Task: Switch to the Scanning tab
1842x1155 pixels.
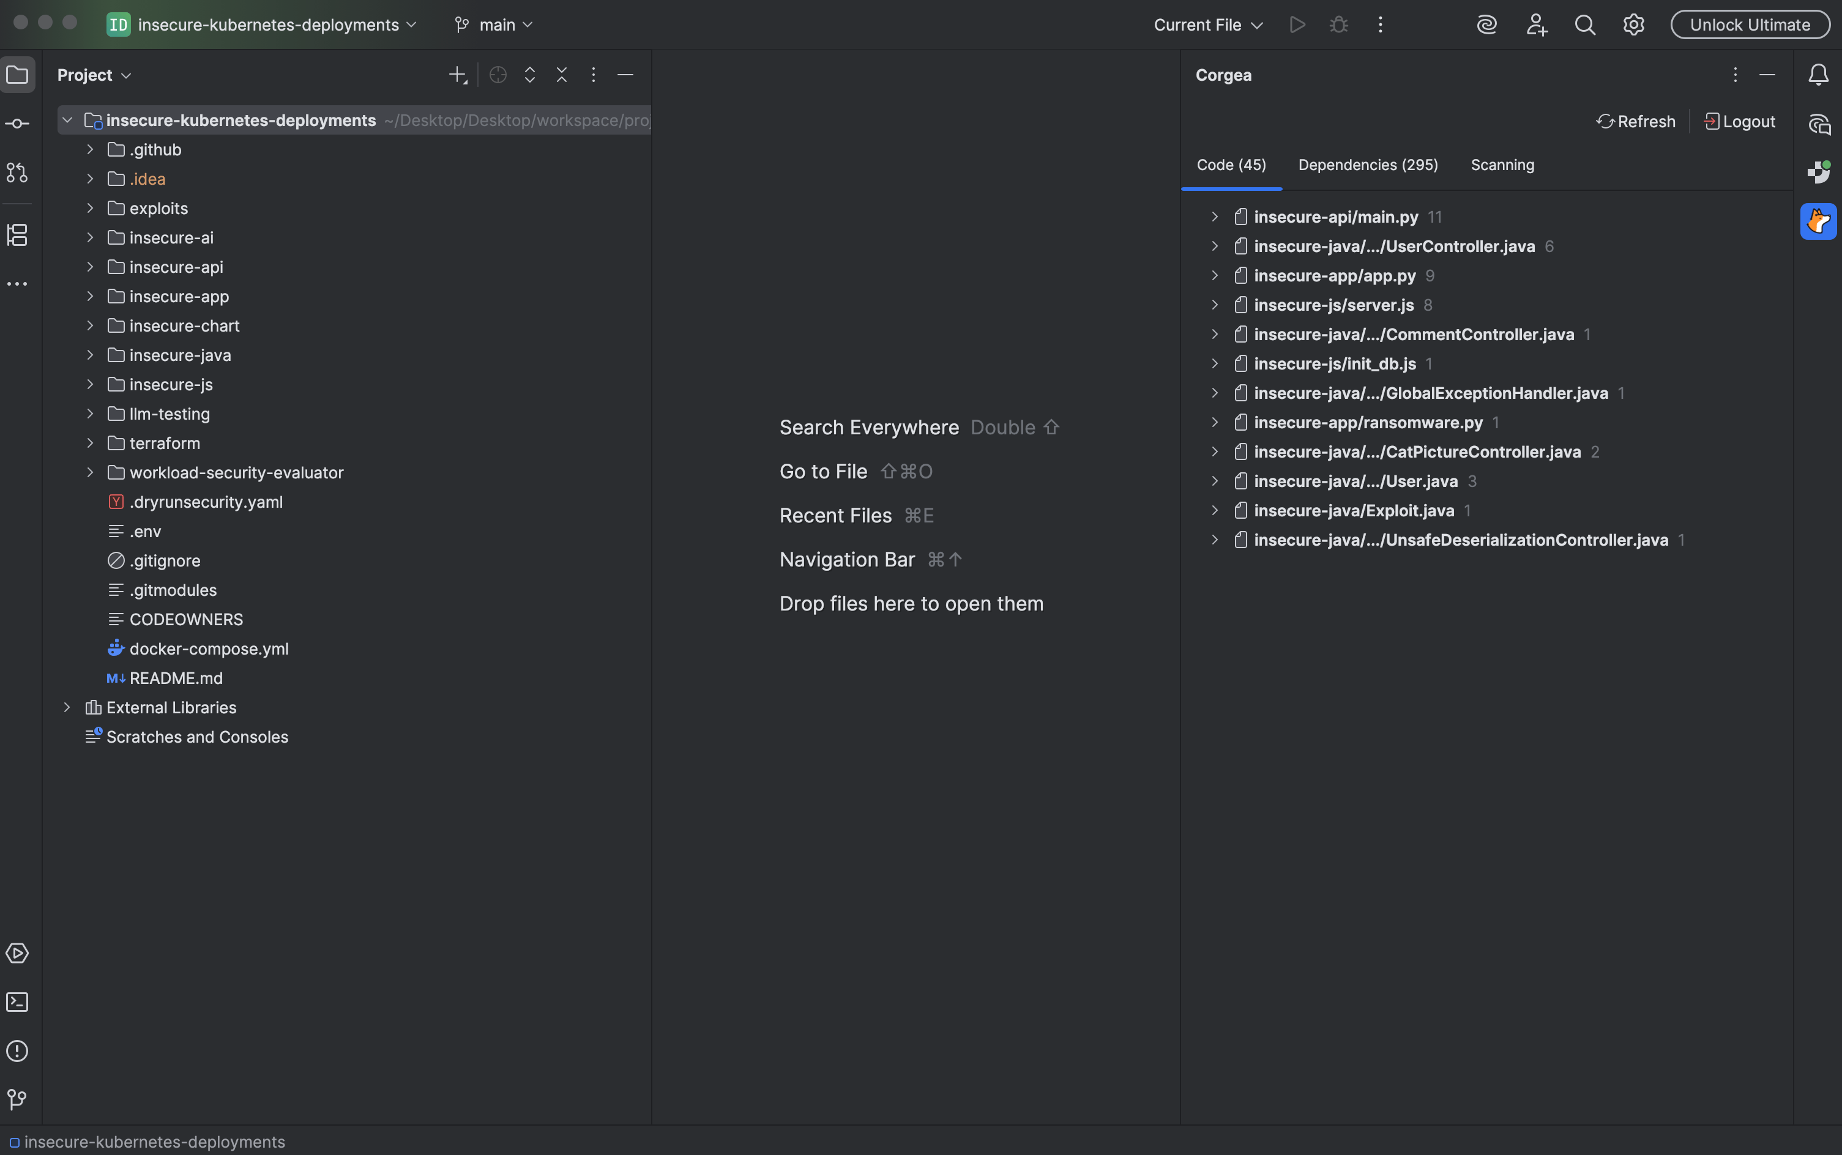Action: tap(1502, 165)
